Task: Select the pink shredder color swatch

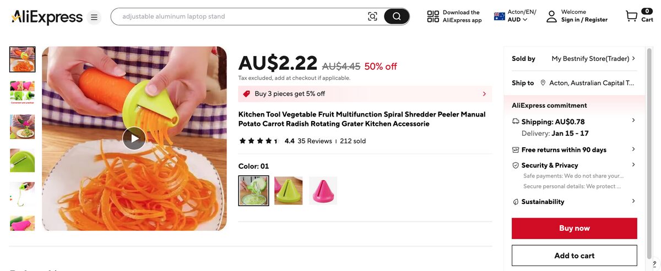Action: (323, 190)
